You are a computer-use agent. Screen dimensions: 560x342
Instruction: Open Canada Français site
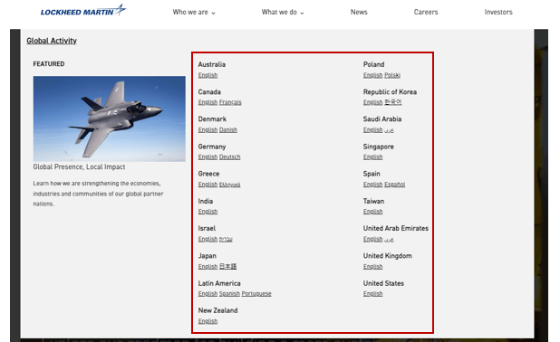point(230,102)
